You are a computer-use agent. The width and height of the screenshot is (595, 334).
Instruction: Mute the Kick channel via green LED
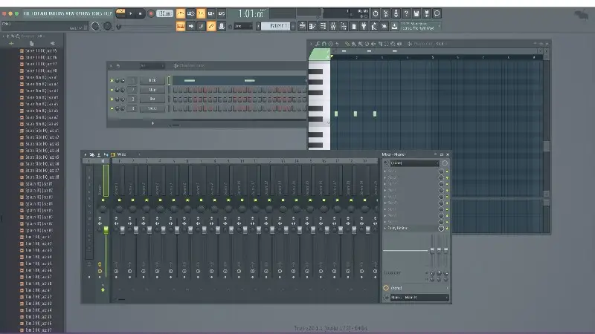[x=112, y=80]
